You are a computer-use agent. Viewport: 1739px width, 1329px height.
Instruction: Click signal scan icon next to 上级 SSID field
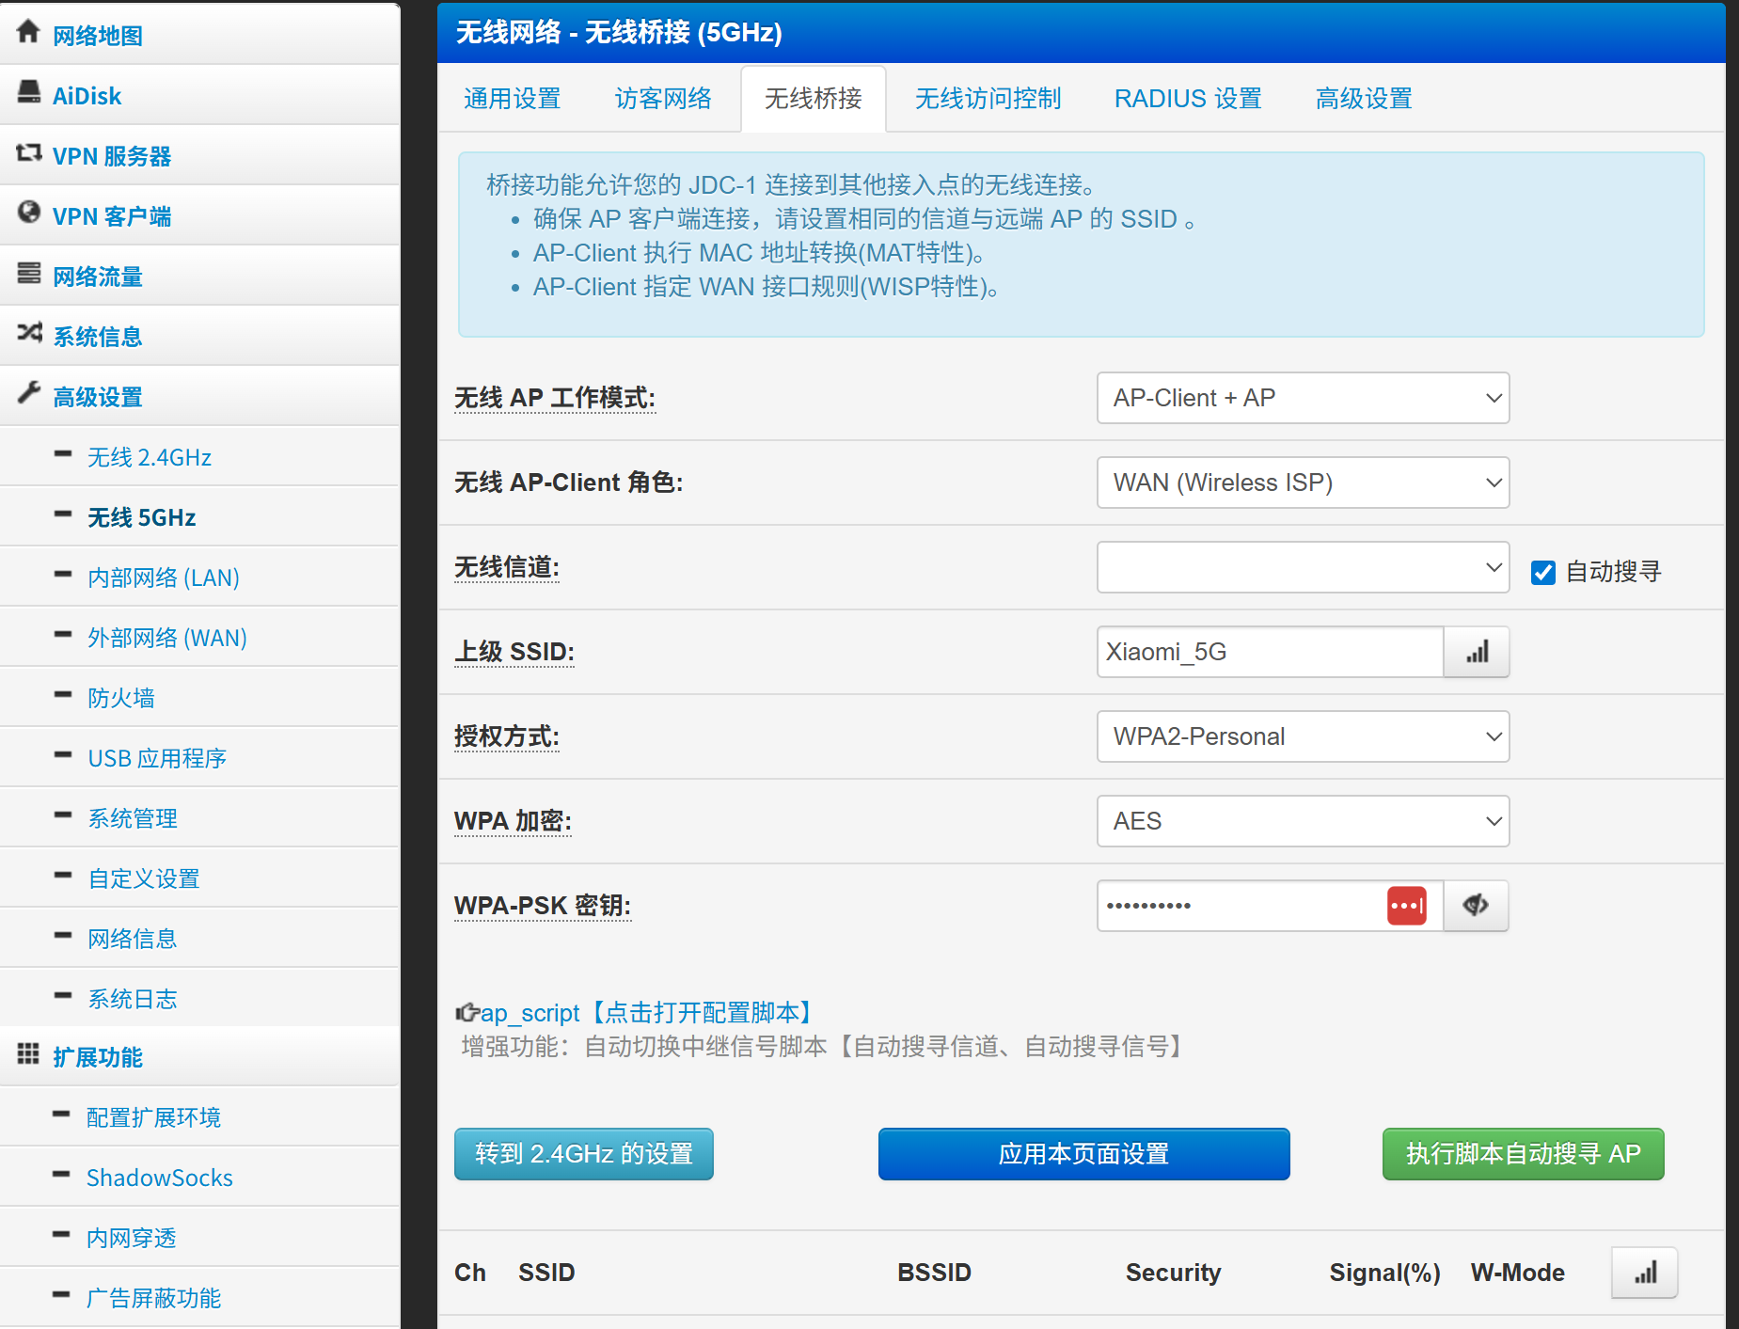pos(1477,652)
